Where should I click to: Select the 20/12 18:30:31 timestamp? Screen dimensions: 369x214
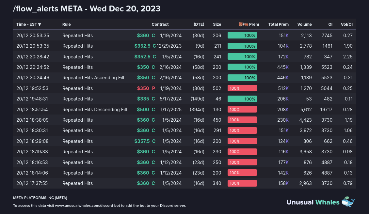tap(32, 130)
